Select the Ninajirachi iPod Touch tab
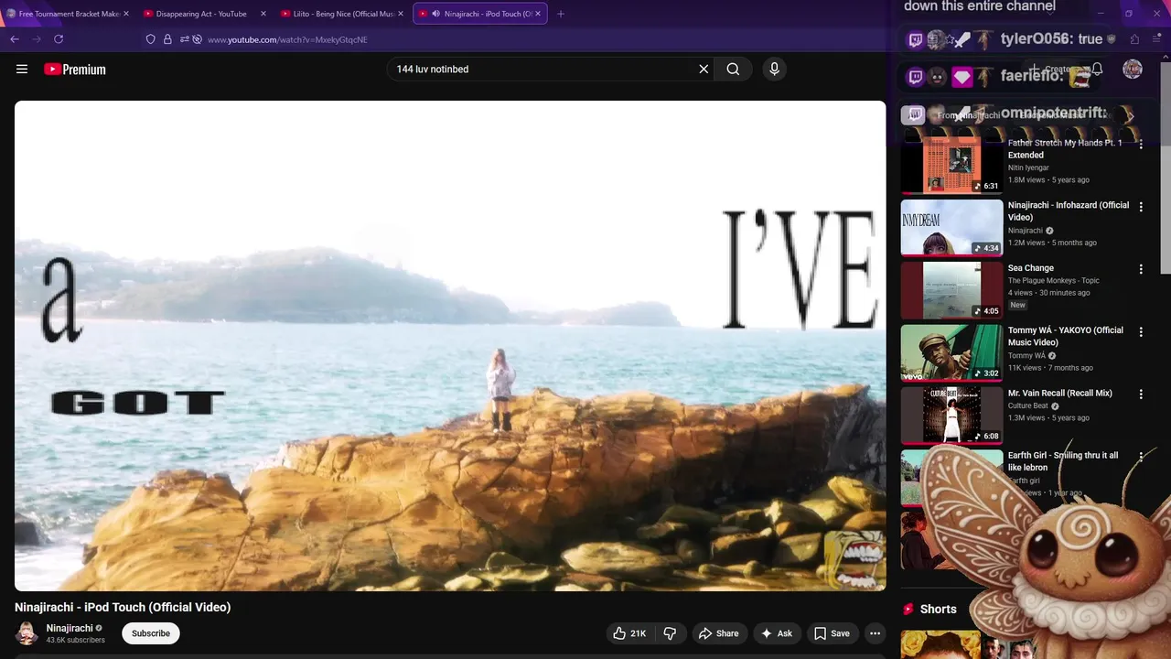 pos(480,14)
